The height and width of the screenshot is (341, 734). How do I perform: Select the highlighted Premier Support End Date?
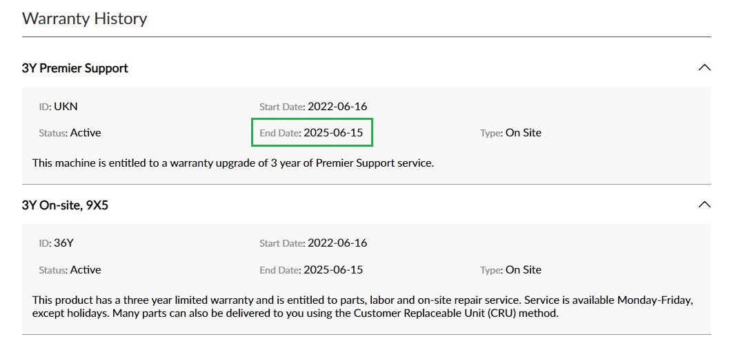(x=312, y=133)
